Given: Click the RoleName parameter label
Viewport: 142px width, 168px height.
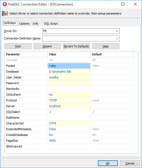Looking at the screenshot, I should [13, 118].
